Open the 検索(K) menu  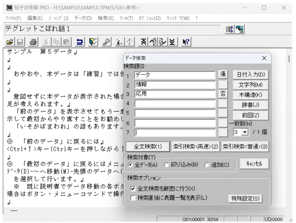[x=106, y=18]
